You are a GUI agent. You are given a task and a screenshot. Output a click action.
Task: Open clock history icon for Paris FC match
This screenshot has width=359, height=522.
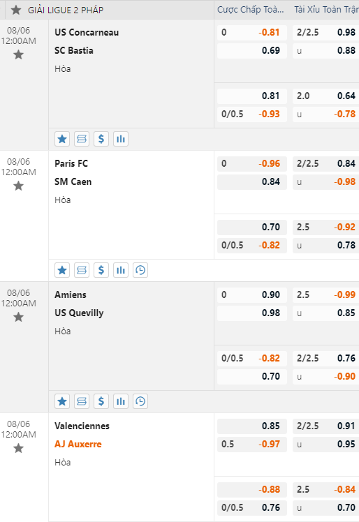pyautogui.click(x=140, y=270)
